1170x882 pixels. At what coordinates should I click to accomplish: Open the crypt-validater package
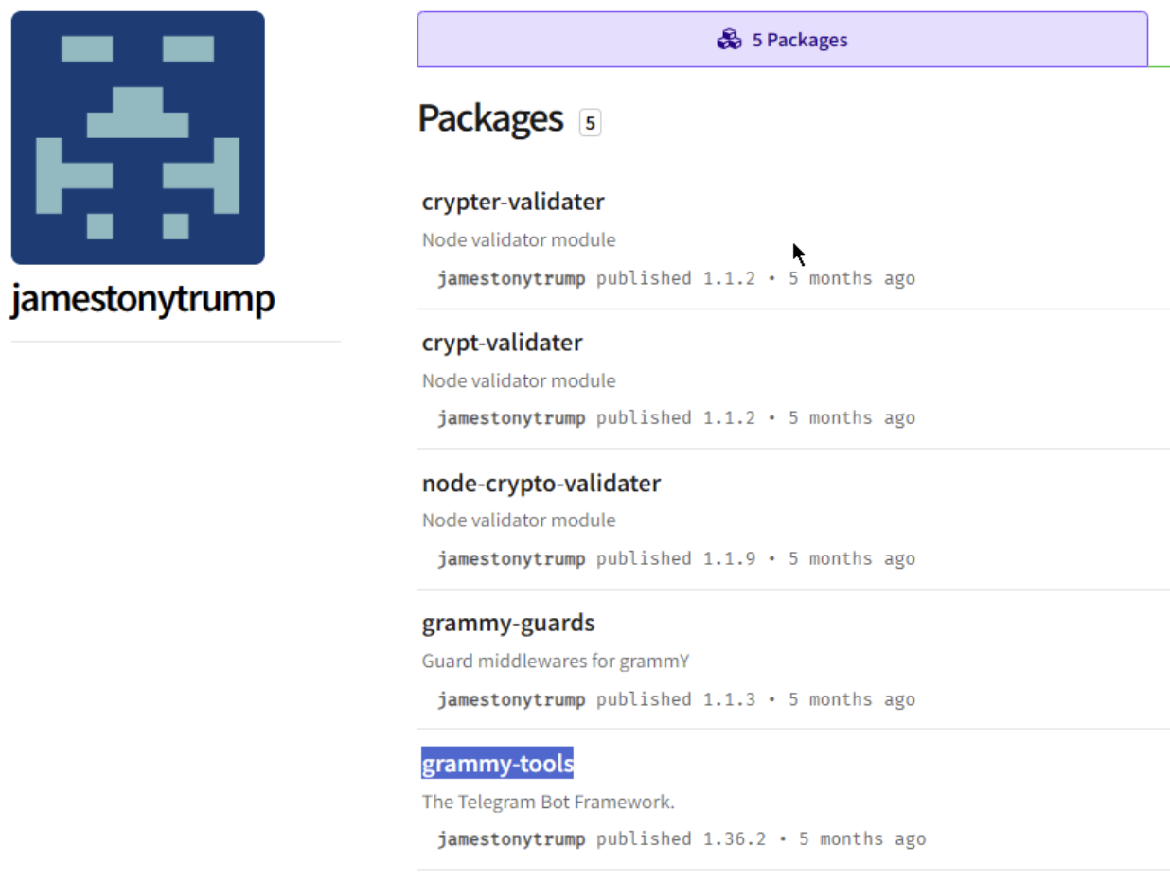coord(502,343)
